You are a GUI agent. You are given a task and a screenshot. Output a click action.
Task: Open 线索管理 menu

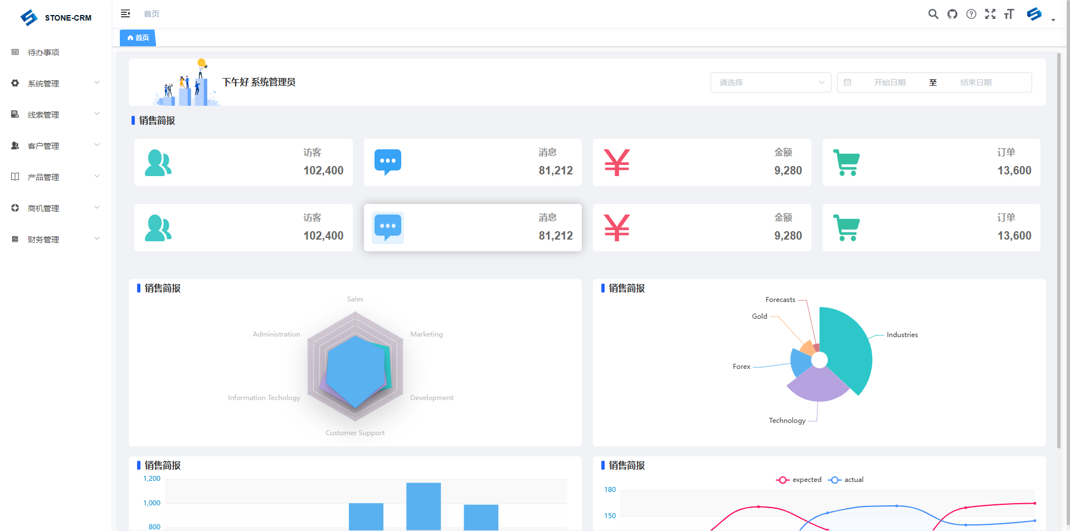pos(56,115)
